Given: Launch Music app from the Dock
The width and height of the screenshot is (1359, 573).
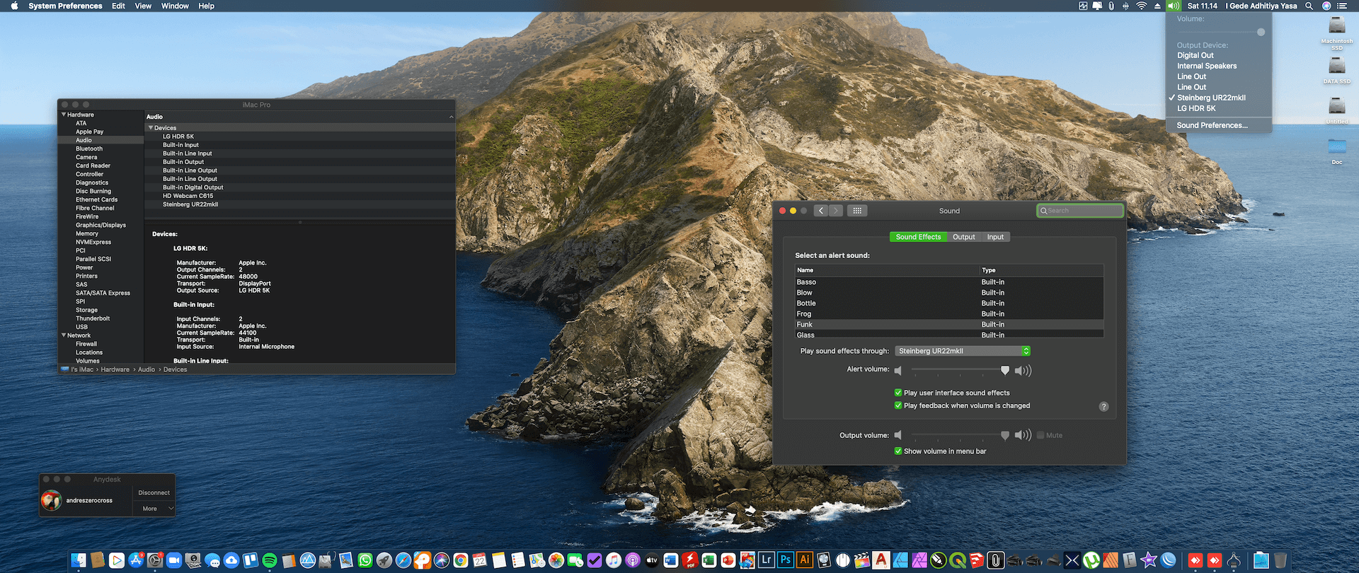Looking at the screenshot, I should click(x=614, y=560).
